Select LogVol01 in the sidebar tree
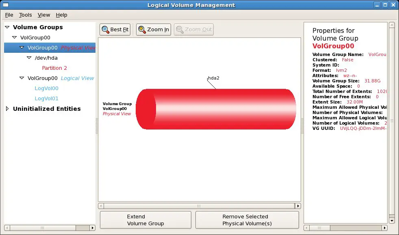 coord(46,98)
